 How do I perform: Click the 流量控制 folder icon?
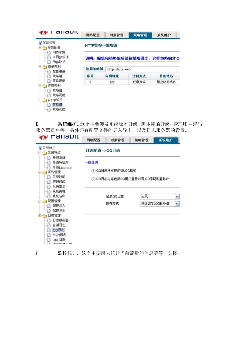click(45, 67)
